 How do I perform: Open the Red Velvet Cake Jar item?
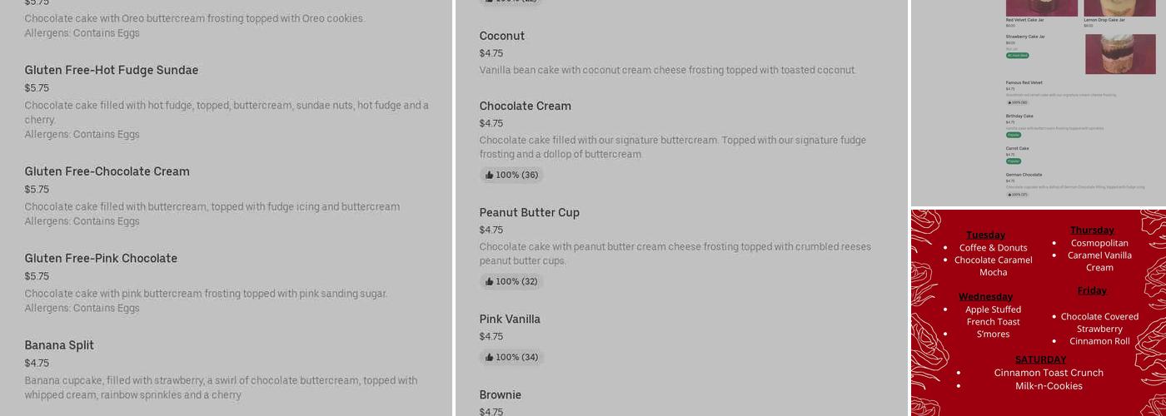[1024, 20]
